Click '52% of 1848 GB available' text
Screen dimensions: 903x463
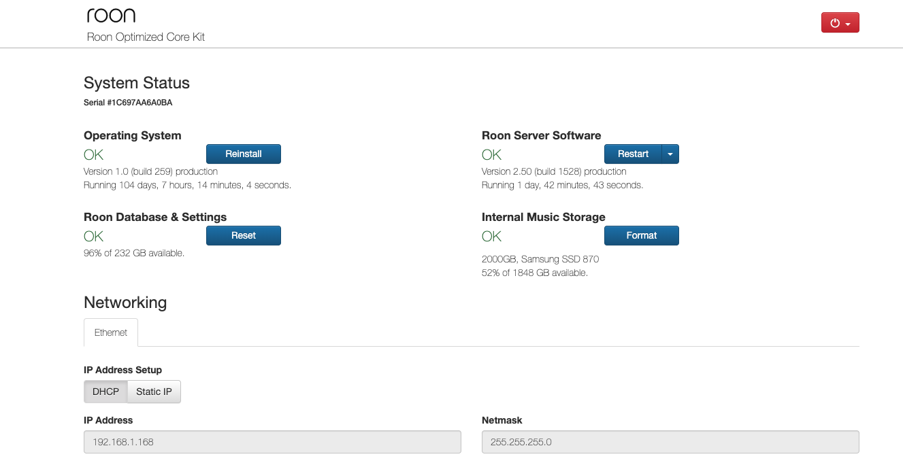(x=535, y=273)
